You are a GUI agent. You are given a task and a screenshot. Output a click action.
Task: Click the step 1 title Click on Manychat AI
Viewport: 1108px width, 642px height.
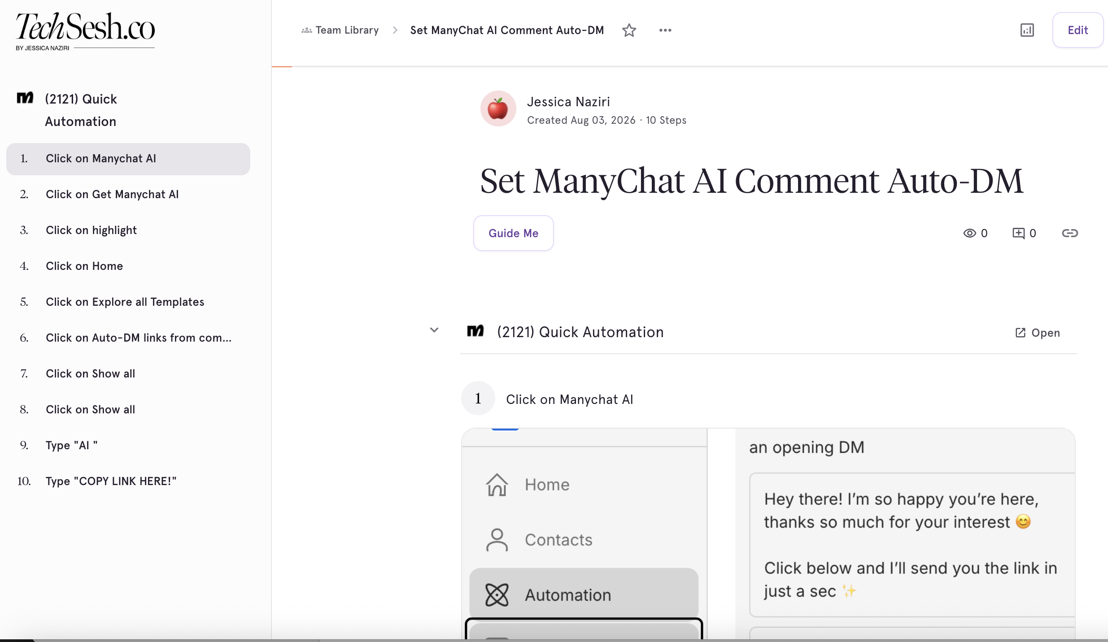point(570,399)
